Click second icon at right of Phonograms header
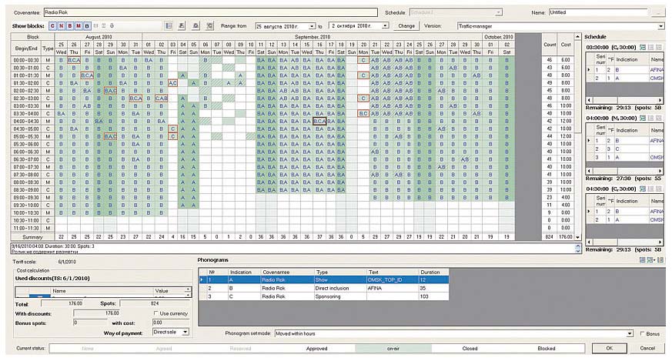The image size is (672, 361). (650, 260)
